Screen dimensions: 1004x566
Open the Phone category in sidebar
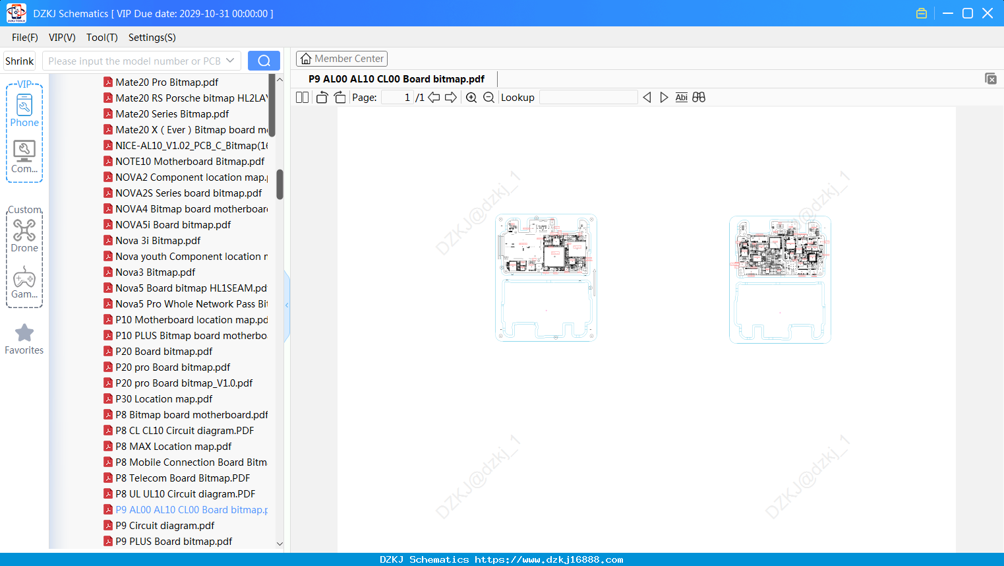point(24,110)
